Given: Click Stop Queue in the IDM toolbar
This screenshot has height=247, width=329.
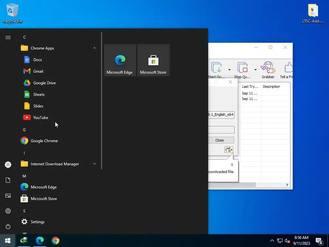Looking at the screenshot, I should (242, 70).
